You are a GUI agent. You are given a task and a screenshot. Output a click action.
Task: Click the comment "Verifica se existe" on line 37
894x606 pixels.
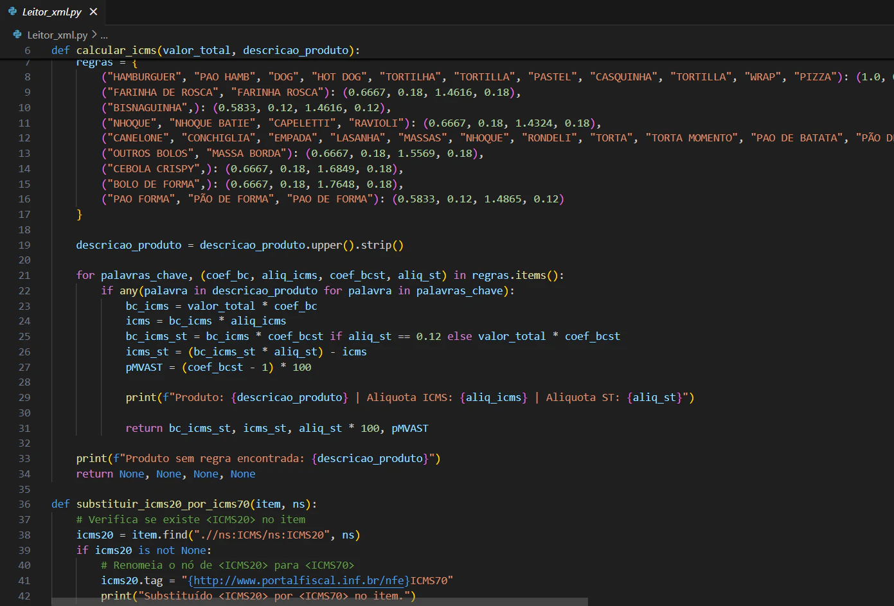[x=144, y=519]
